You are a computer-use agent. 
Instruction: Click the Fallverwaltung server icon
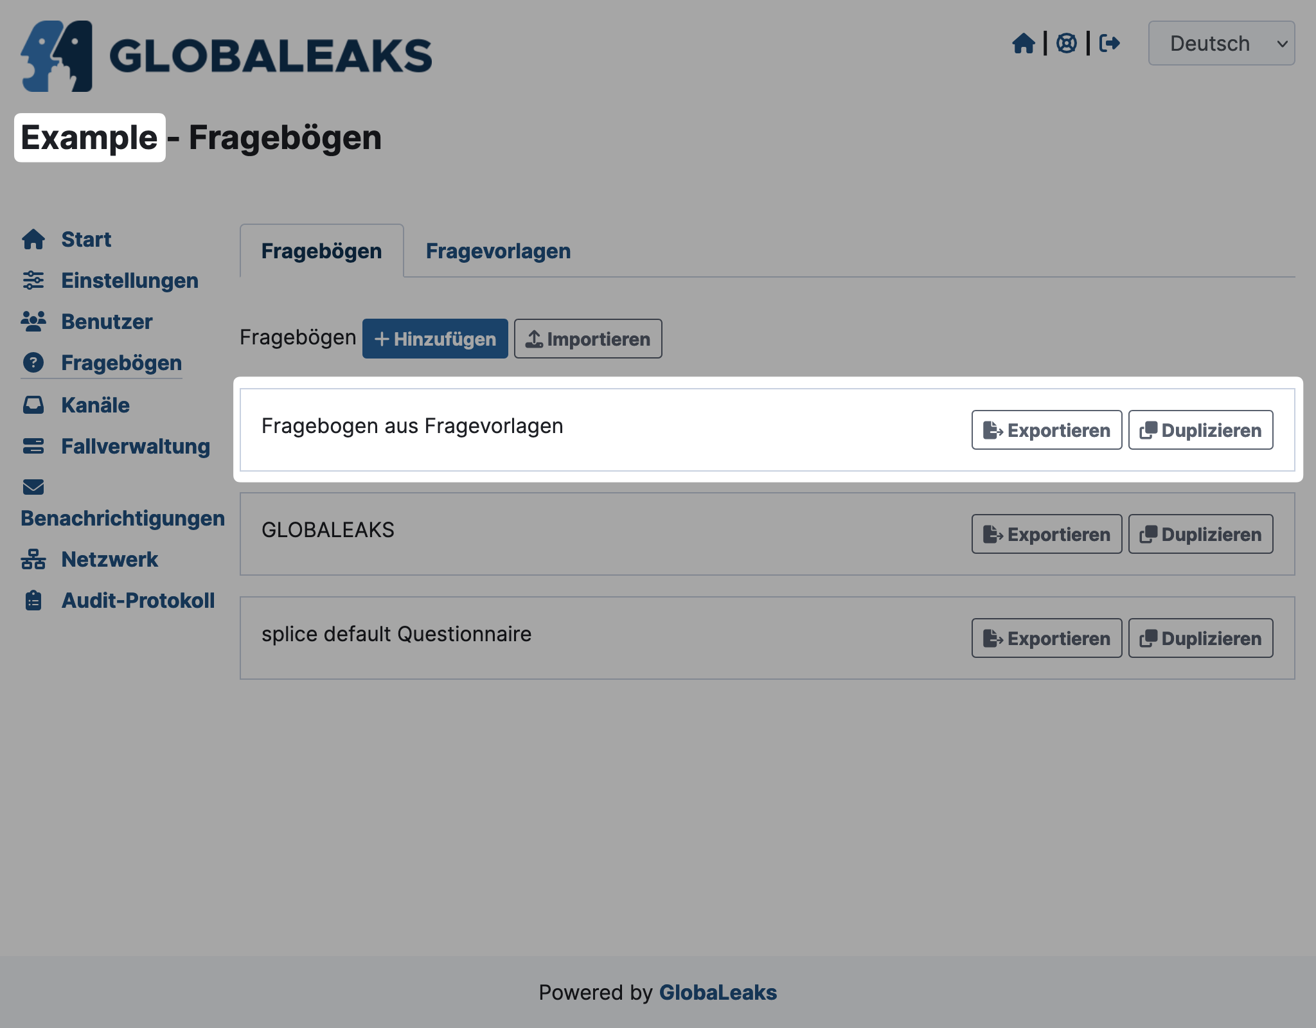pos(33,447)
